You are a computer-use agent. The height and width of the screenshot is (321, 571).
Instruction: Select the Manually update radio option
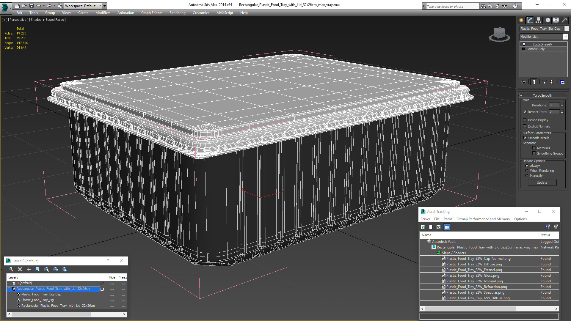[x=527, y=176]
